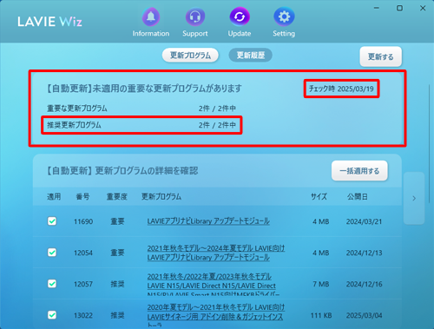This screenshot has width=434, height=329.
Task: Click the 更新プログラム column header
Action: [x=161, y=197]
